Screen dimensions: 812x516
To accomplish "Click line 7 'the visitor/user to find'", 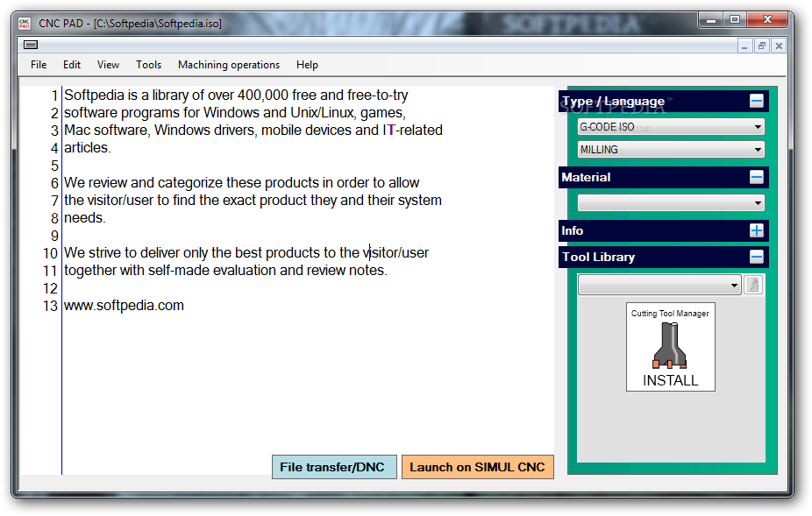I will (253, 201).
